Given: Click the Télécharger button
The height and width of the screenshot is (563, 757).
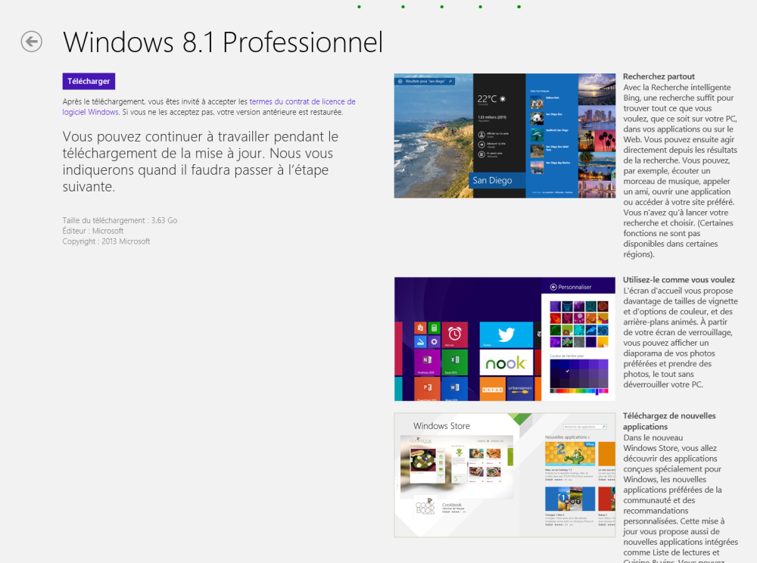Looking at the screenshot, I should tap(89, 81).
